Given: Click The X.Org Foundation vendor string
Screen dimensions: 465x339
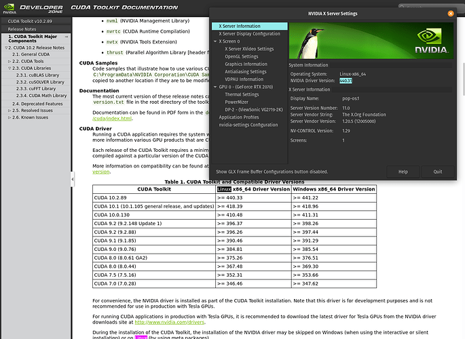Looking at the screenshot, I should coord(364,115).
